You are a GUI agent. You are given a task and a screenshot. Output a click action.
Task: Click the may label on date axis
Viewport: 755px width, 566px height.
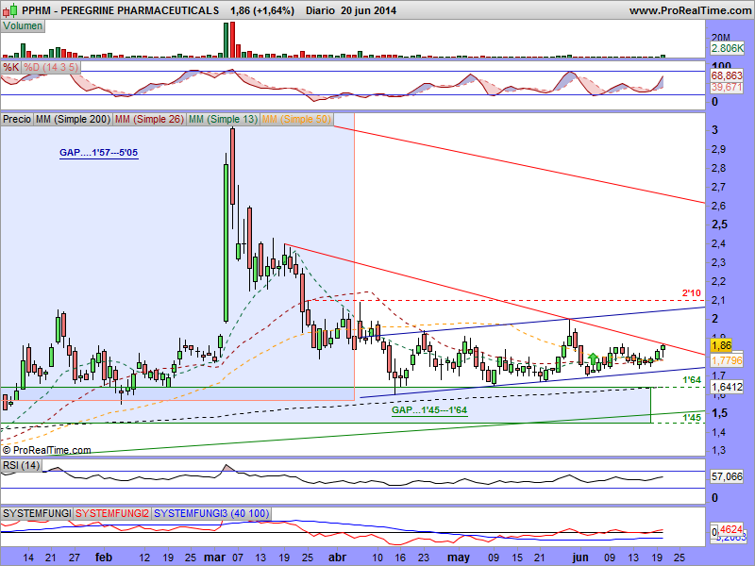458,558
